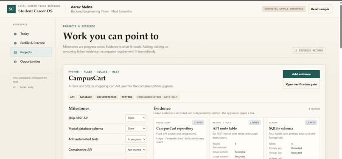Click the Python Flask SQLite REST label
342x159 pixels.
point(94,72)
